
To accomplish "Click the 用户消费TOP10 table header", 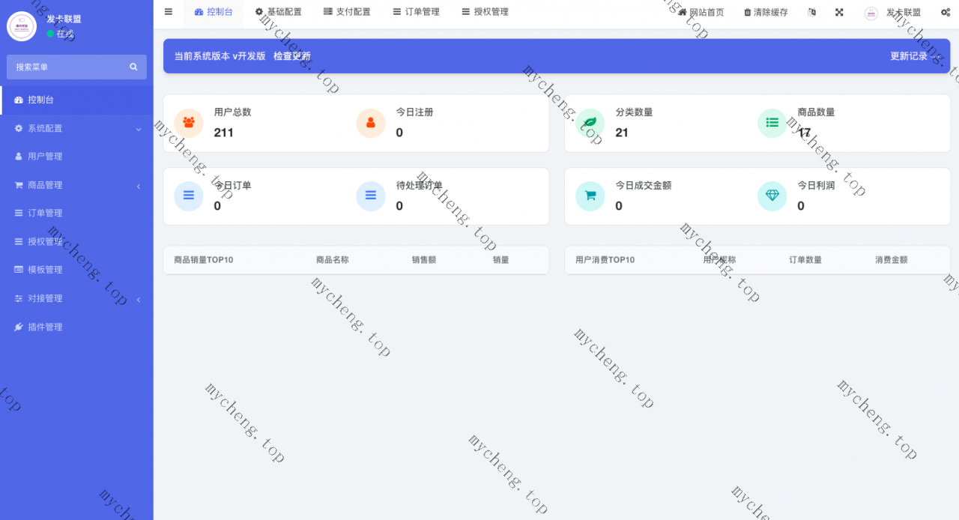I will [x=605, y=260].
